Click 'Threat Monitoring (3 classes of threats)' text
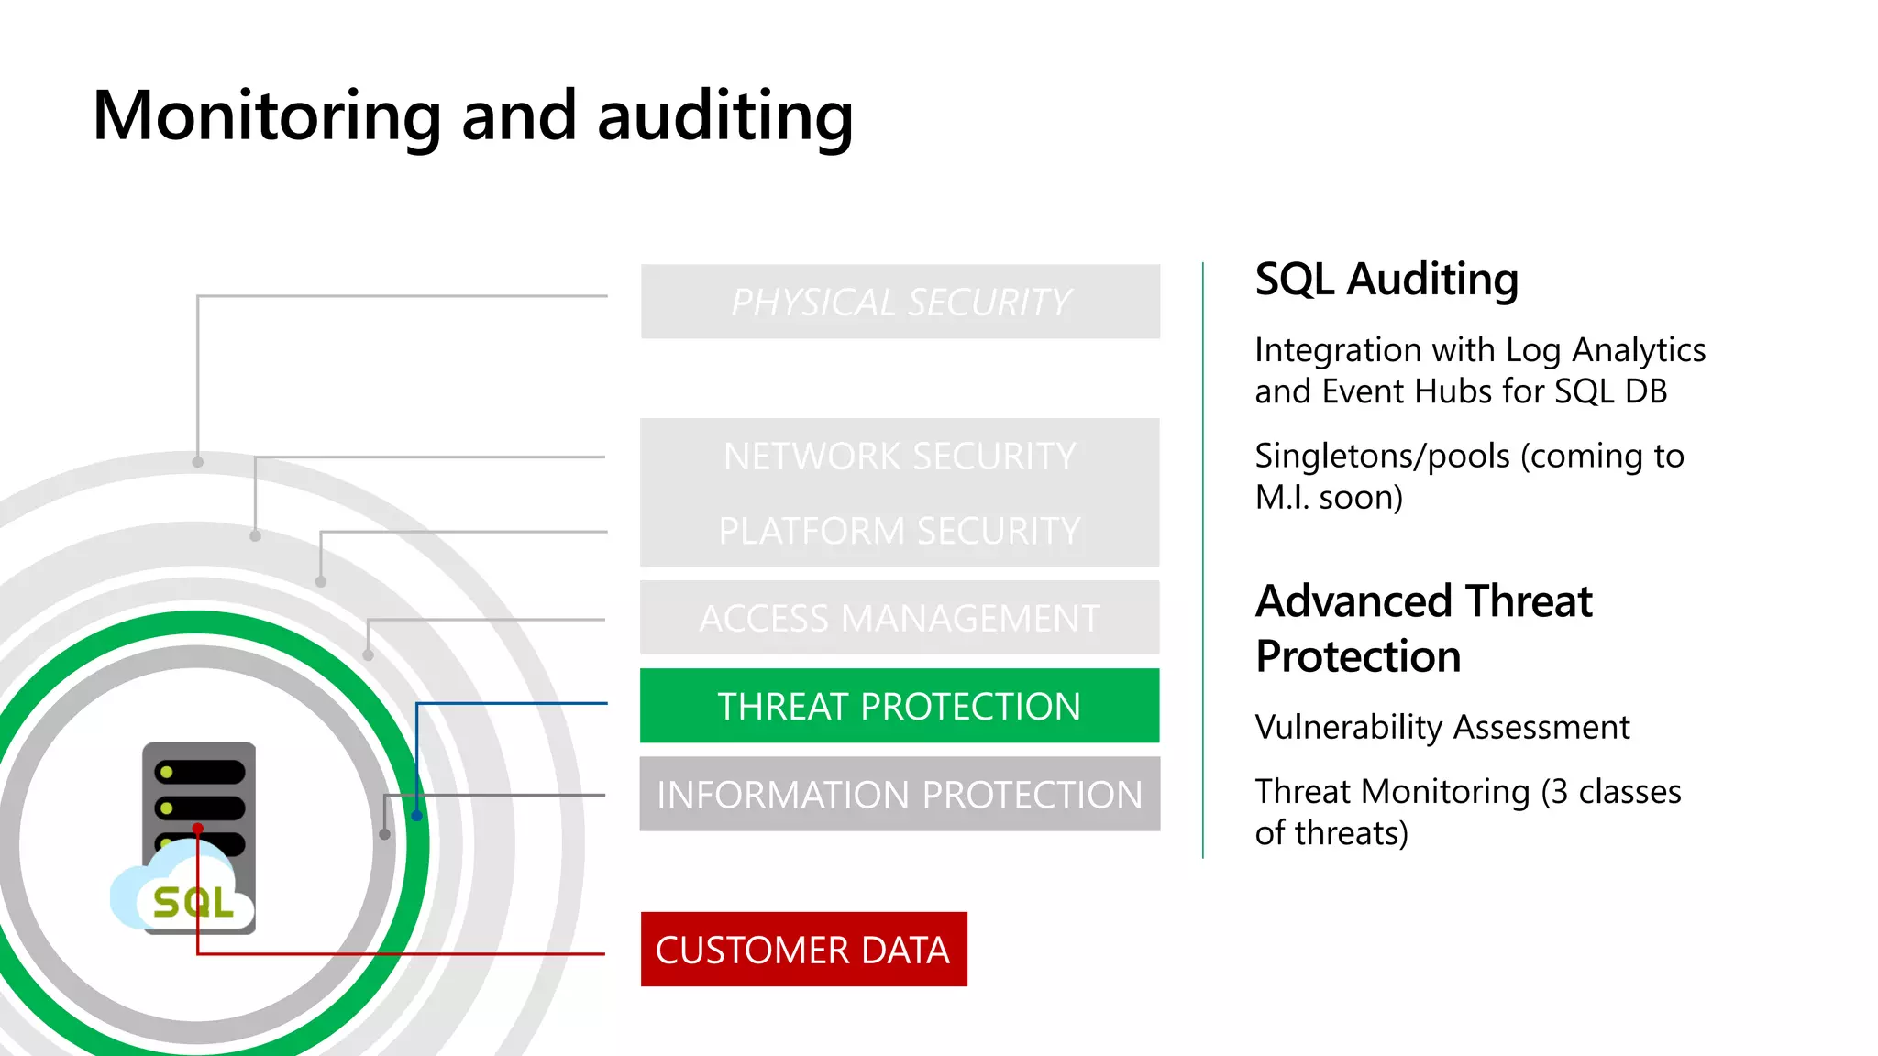1878x1056 pixels. point(1468,811)
